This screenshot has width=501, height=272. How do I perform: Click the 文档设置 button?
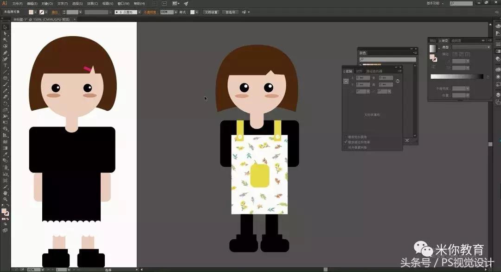pyautogui.click(x=211, y=12)
